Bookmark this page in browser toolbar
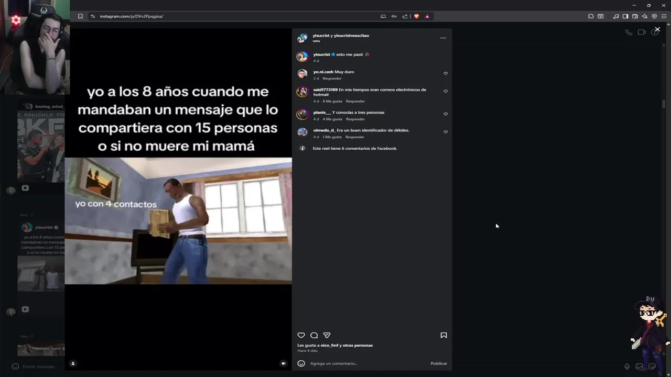Image resolution: width=671 pixels, height=377 pixels. pos(80,16)
